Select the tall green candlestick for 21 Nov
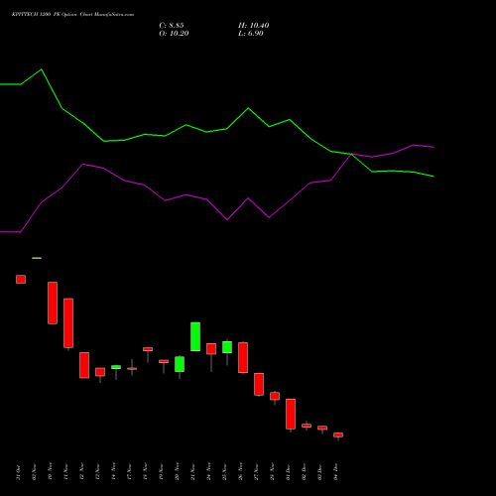Viewport: 496px width, 496px height. (x=195, y=336)
